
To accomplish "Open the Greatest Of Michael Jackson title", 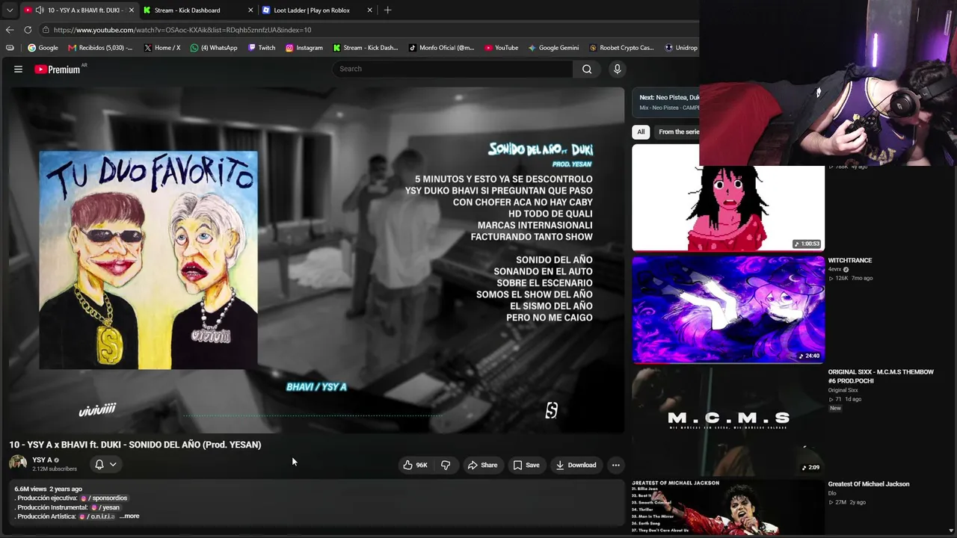I will (869, 484).
